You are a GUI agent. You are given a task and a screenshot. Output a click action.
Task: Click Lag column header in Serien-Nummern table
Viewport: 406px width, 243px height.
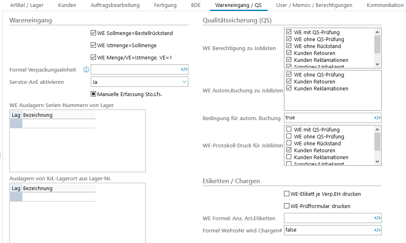(16, 115)
